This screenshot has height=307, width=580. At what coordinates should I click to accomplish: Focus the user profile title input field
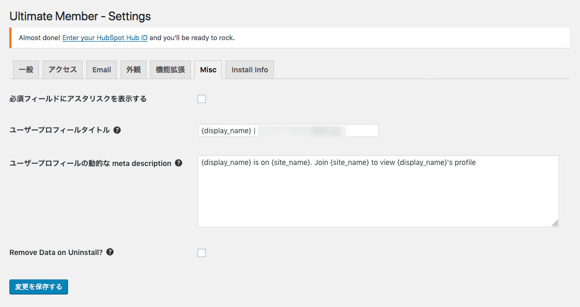pos(288,131)
